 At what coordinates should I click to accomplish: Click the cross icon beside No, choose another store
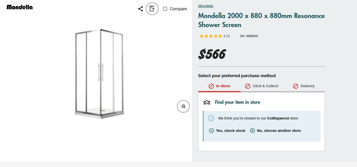pos(252,131)
